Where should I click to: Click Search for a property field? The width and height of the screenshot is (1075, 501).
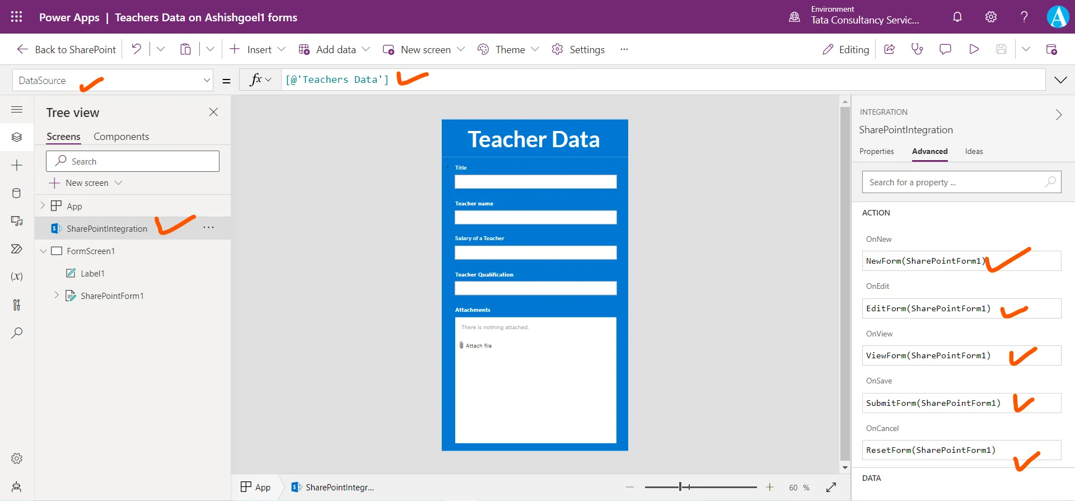[x=961, y=182]
